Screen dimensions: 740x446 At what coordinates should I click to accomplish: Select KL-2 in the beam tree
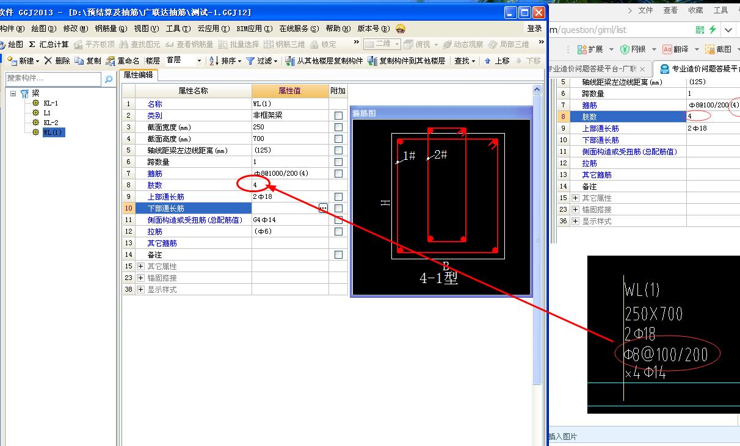51,123
